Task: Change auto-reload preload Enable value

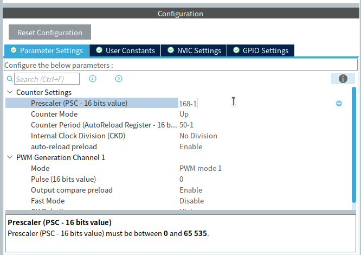Action: click(x=191, y=146)
